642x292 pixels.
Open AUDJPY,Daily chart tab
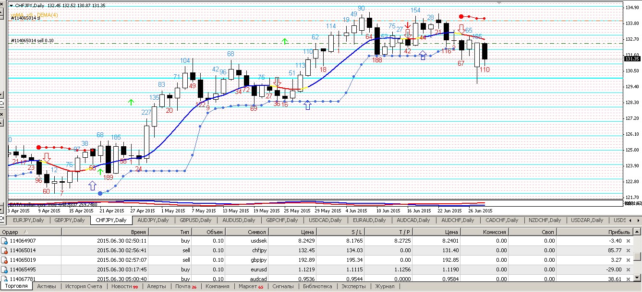tap(153, 220)
